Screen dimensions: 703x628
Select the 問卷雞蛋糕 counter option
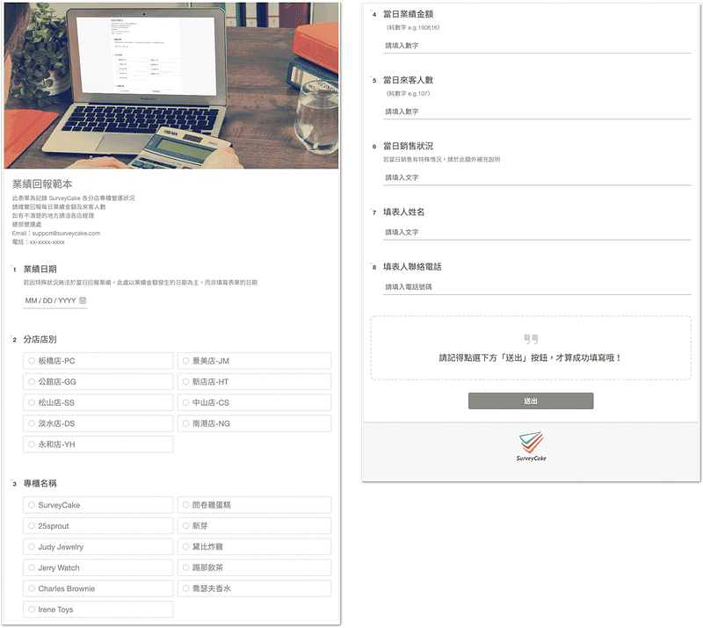click(254, 505)
